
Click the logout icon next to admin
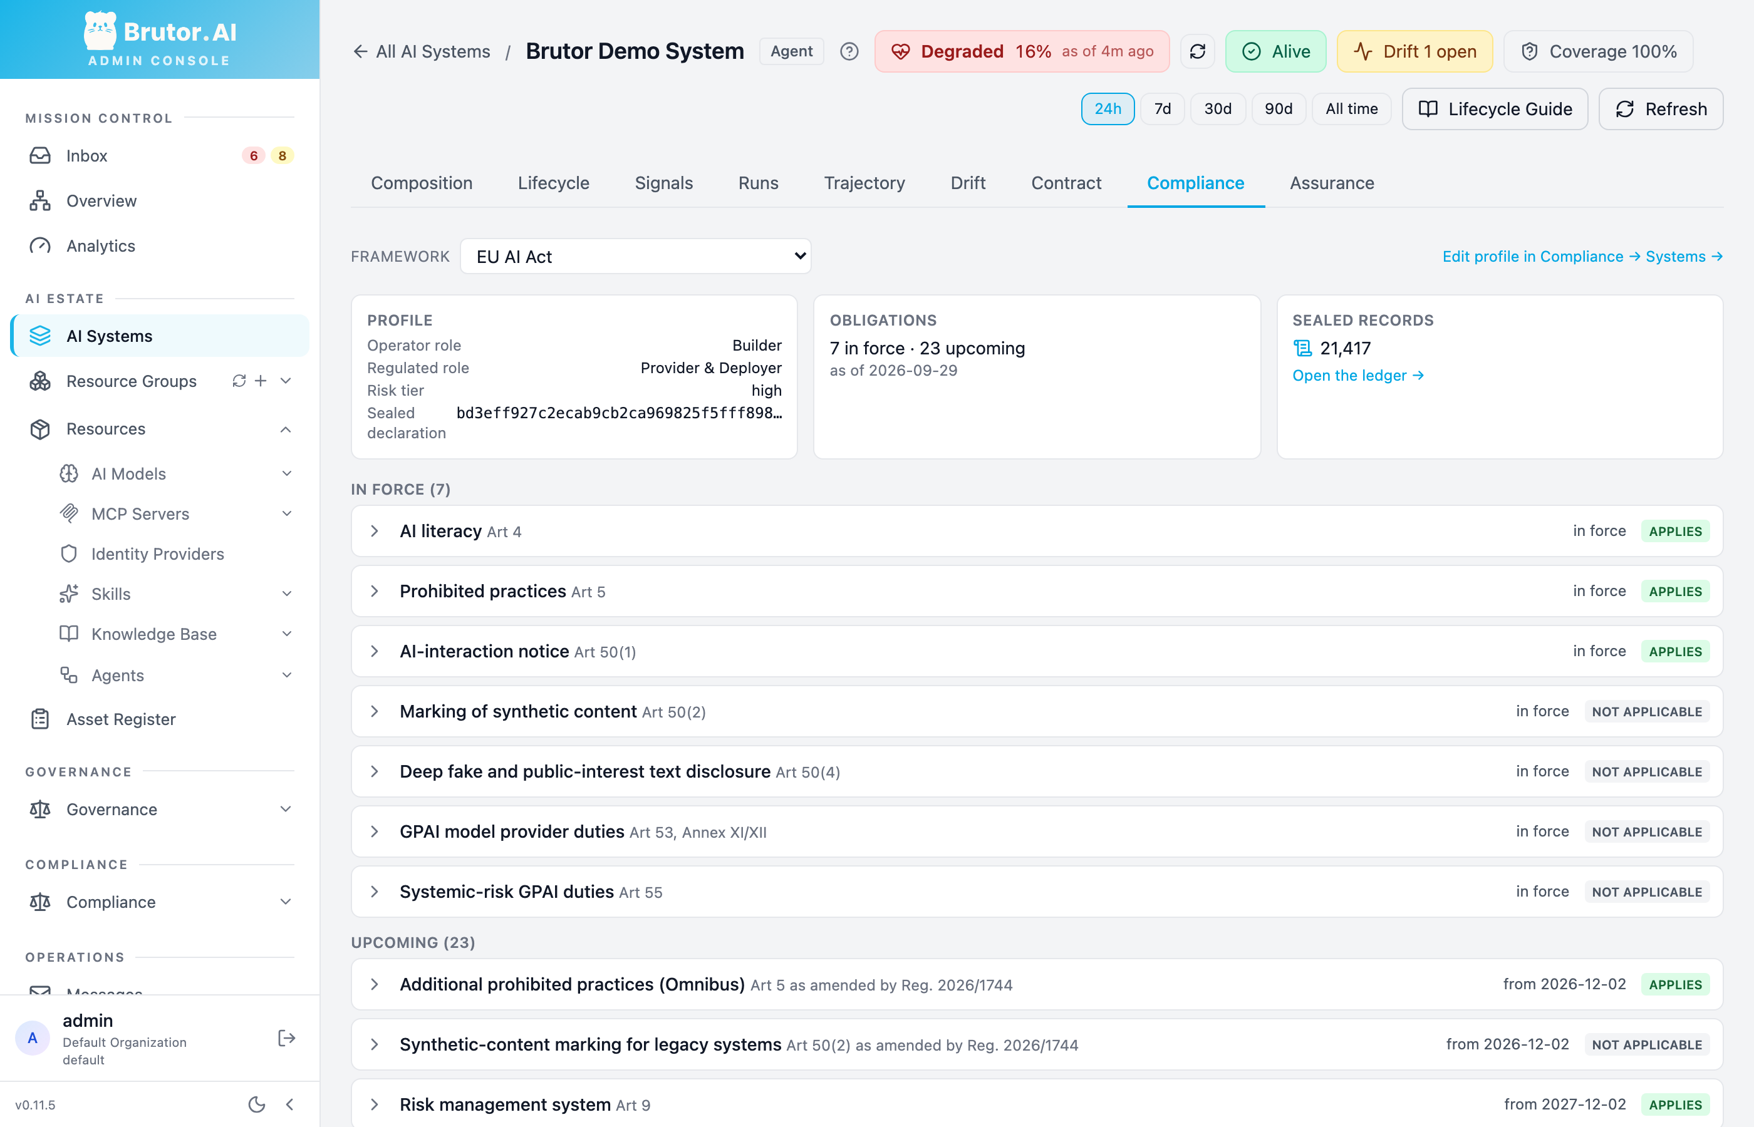(286, 1037)
